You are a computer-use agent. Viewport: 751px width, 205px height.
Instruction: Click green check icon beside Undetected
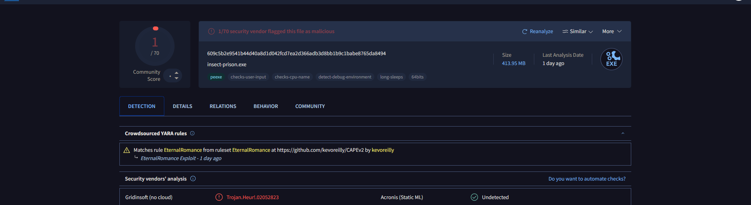tap(474, 197)
